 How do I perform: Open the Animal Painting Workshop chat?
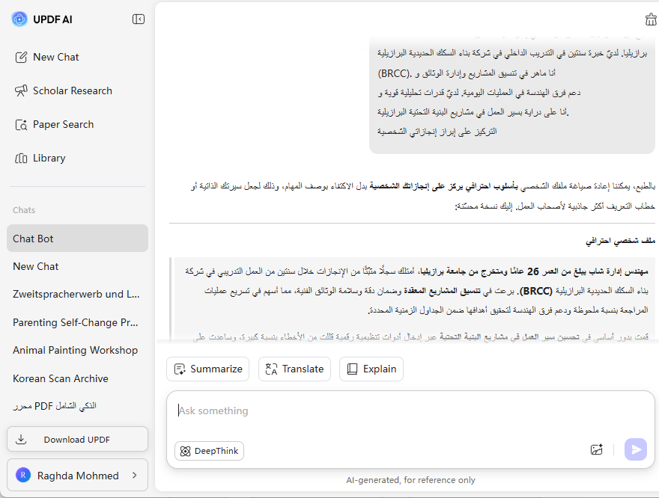pyautogui.click(x=77, y=351)
